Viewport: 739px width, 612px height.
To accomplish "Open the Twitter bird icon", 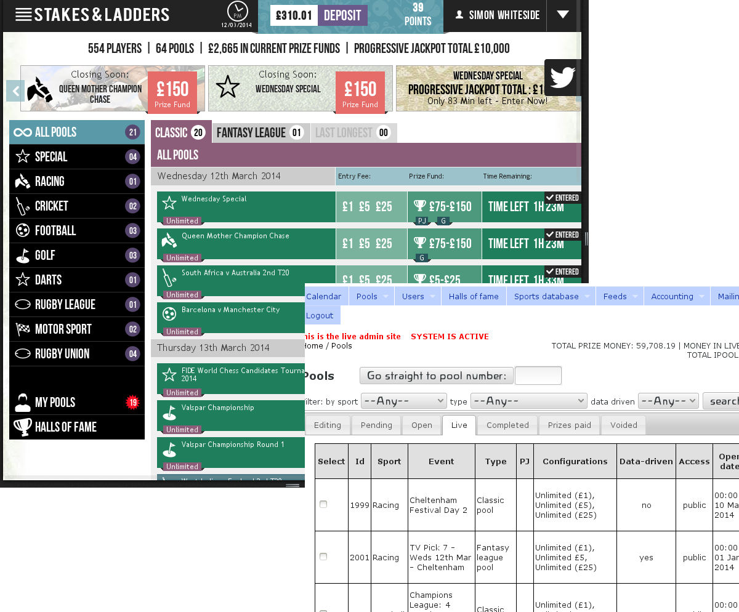I will tap(562, 78).
